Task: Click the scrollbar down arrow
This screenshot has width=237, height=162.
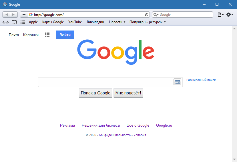Action: click(x=234, y=159)
